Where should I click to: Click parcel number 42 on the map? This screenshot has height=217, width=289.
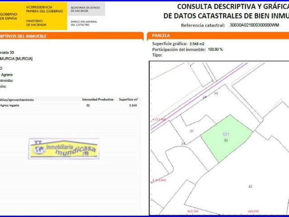coord(250,186)
